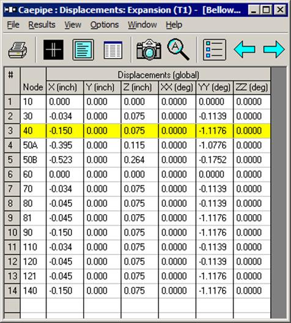Go to next result with right arrow

[x=274, y=50]
